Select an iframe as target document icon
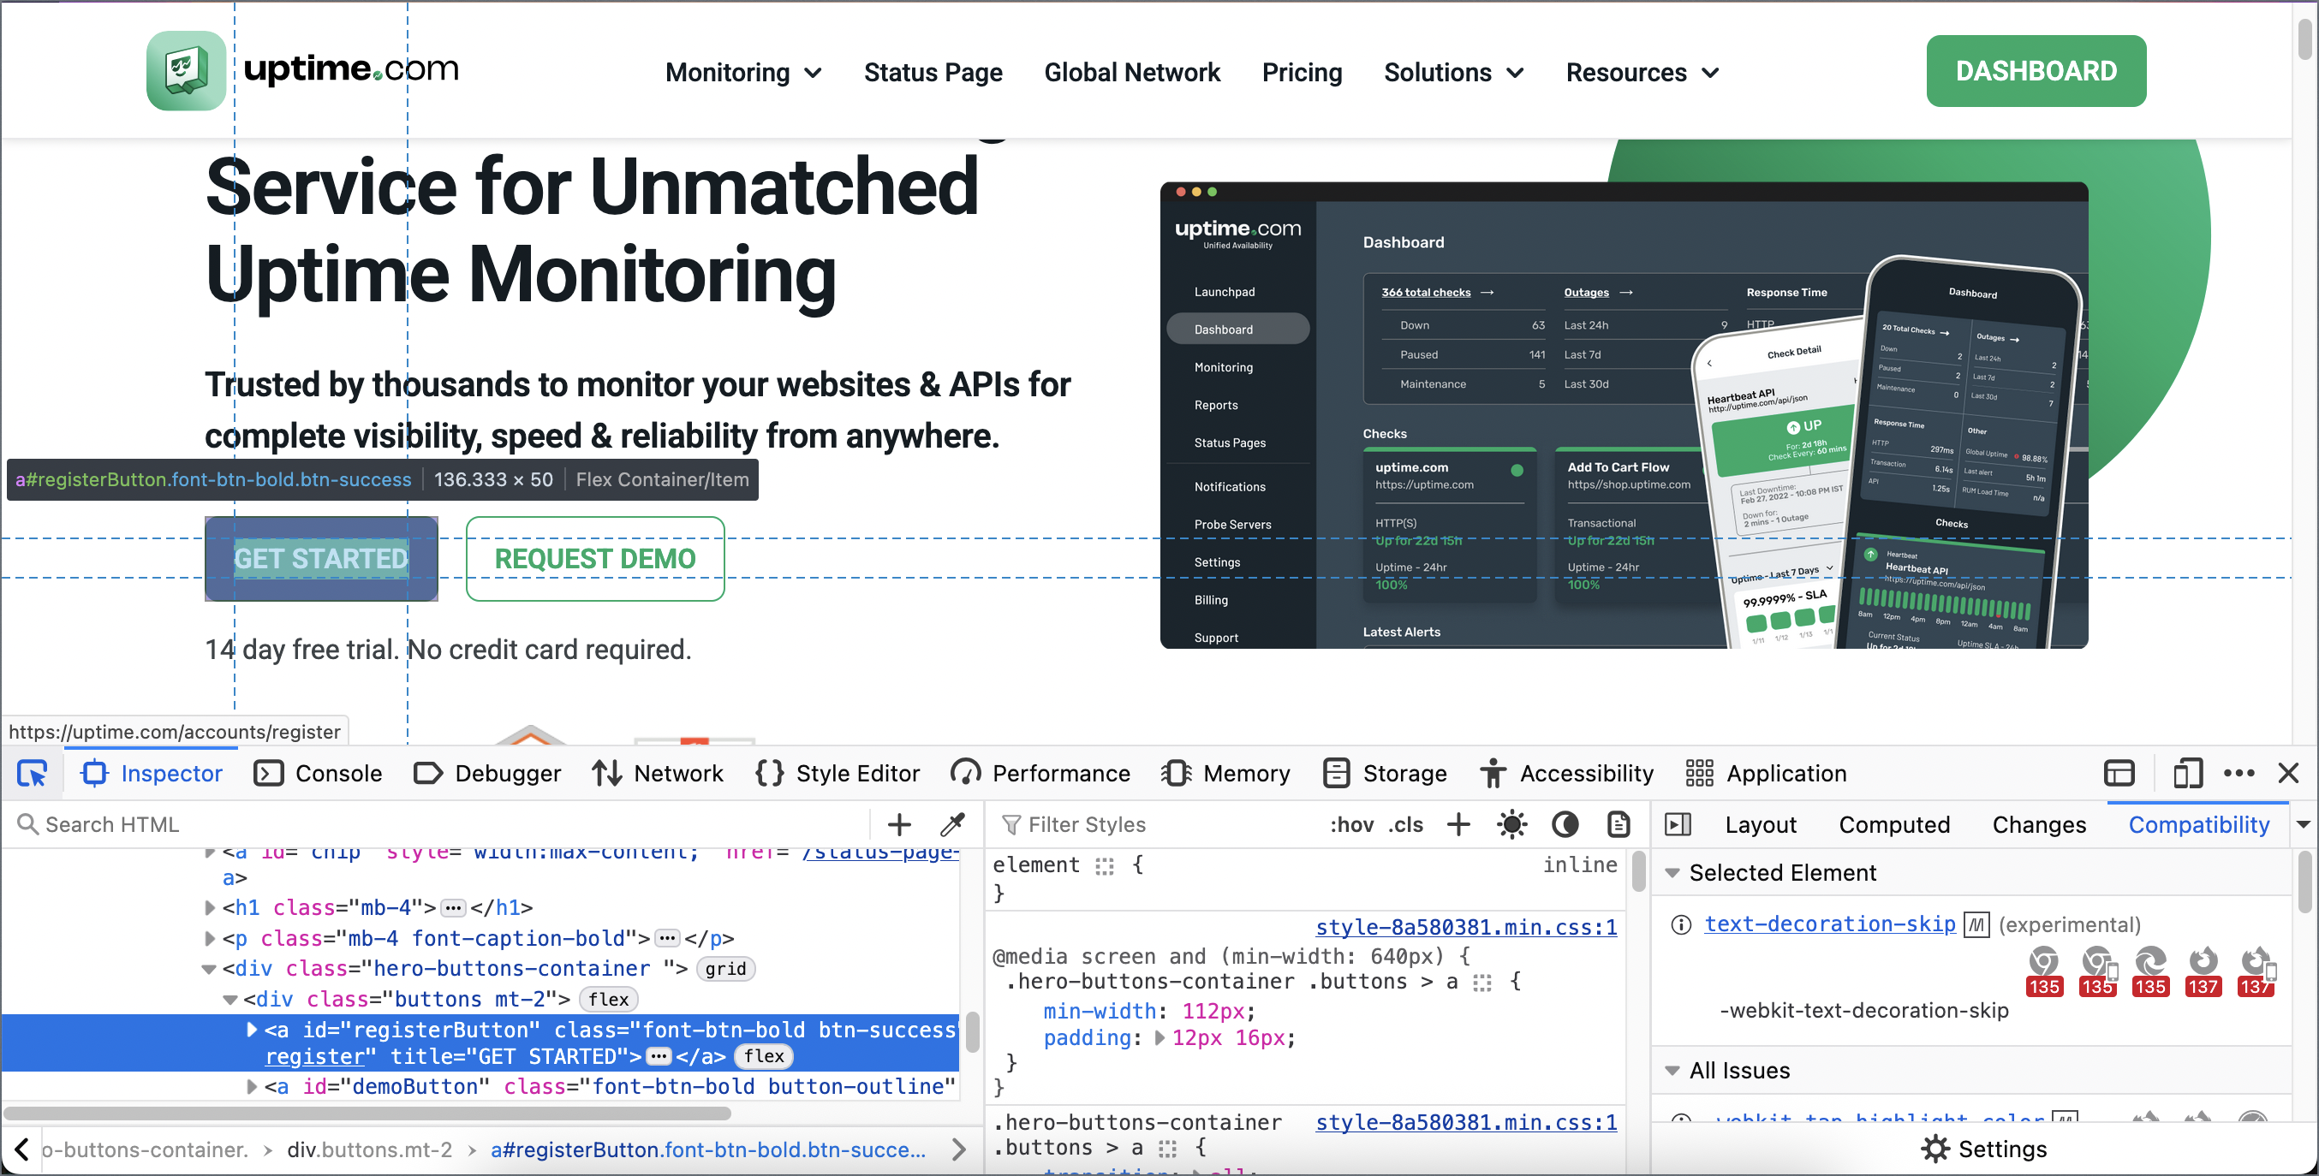The height and width of the screenshot is (1176, 2319). (2119, 774)
